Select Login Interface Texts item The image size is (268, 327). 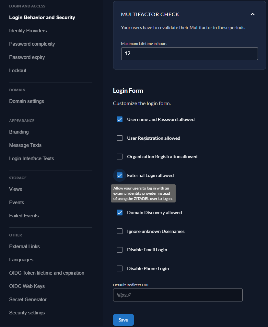coord(31,158)
